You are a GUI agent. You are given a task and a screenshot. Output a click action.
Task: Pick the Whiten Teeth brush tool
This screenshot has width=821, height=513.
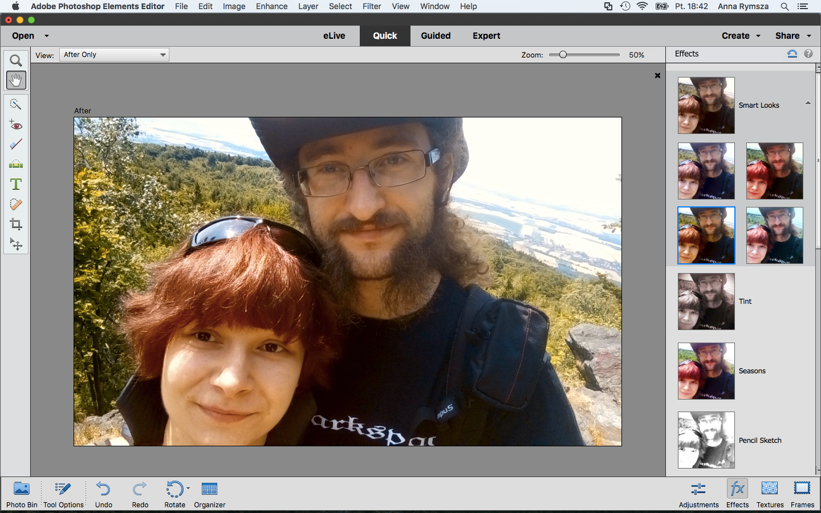tap(16, 144)
